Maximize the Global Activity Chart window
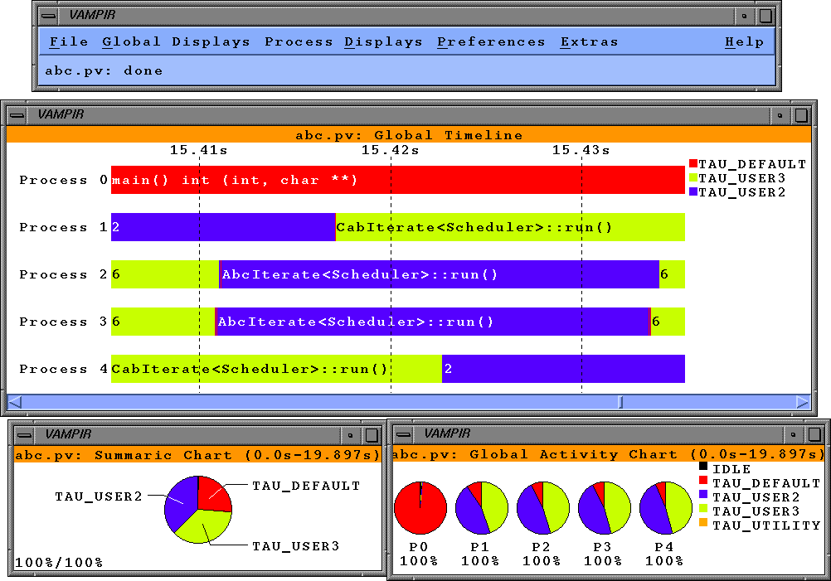This screenshot has height=581, width=831. click(x=814, y=435)
